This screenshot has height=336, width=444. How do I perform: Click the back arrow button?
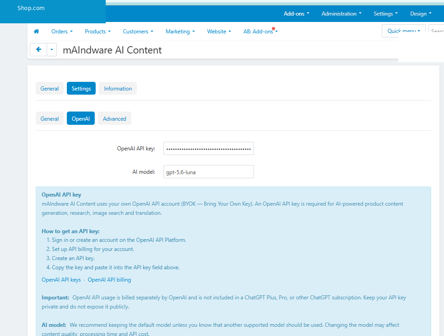[x=38, y=49]
